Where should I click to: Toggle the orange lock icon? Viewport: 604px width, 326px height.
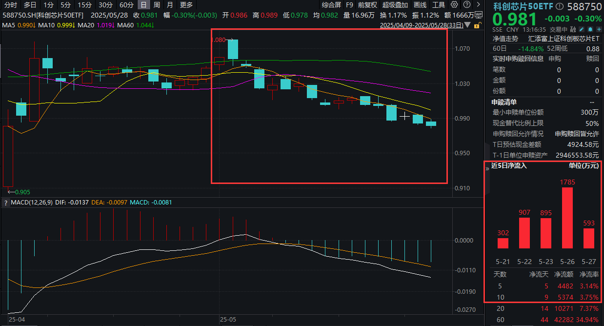pos(479,25)
